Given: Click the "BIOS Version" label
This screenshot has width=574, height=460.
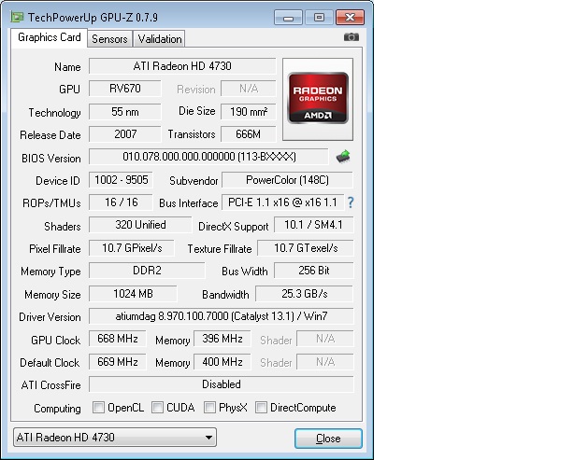Looking at the screenshot, I should 51,159.
